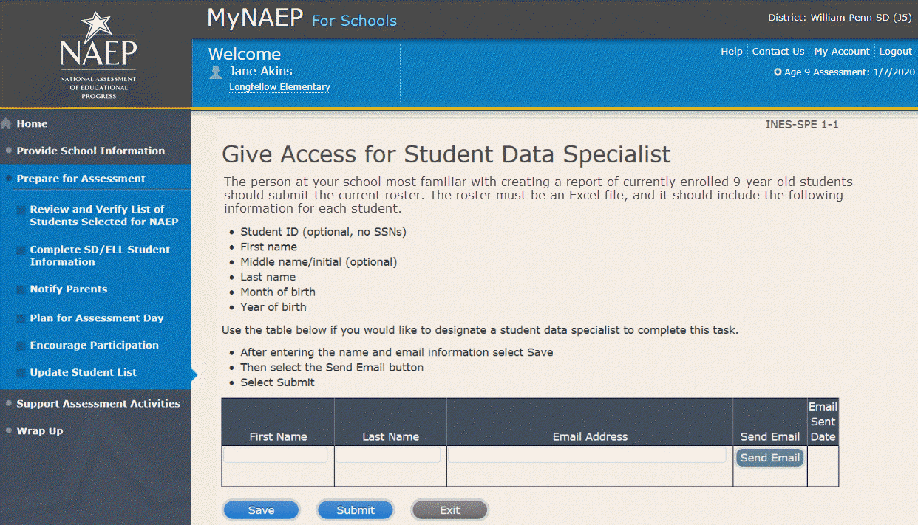Select the Age 9 Assessment radio indicator
Viewport: 918px width, 525px height.
tap(778, 72)
